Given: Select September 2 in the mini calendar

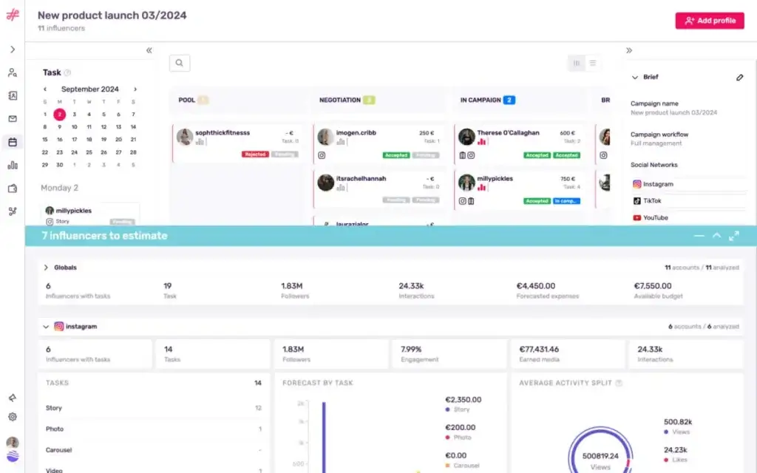Looking at the screenshot, I should (60, 115).
